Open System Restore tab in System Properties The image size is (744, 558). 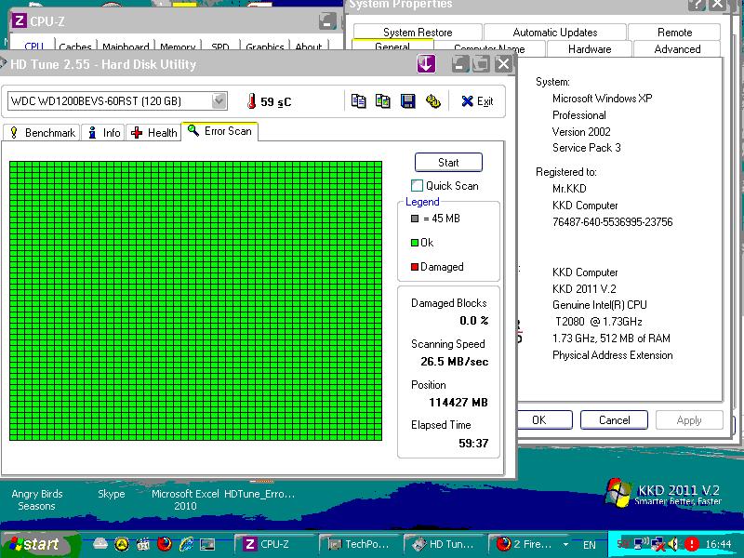(x=418, y=33)
